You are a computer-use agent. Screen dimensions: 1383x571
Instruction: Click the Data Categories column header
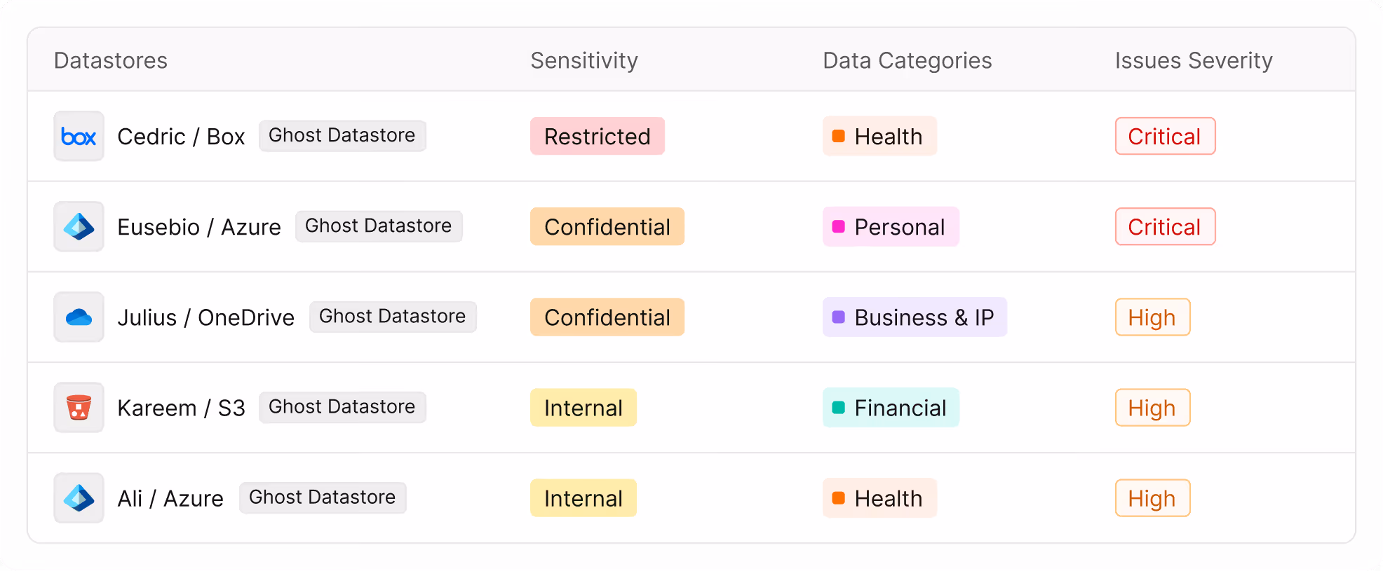pos(907,61)
